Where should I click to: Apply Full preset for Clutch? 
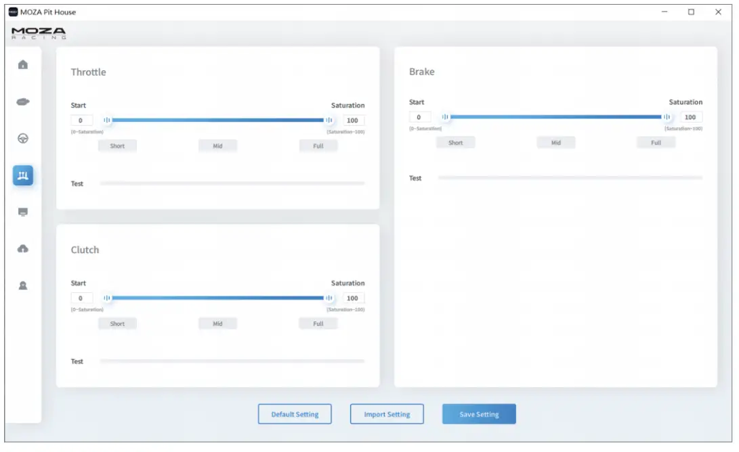(318, 324)
